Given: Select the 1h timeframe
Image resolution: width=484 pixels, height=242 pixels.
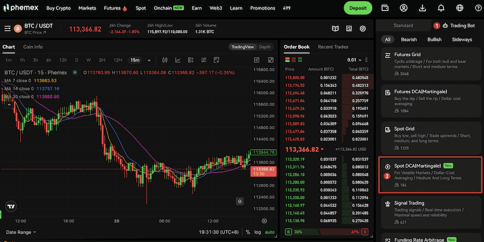Looking at the screenshot, I should click(22, 60).
